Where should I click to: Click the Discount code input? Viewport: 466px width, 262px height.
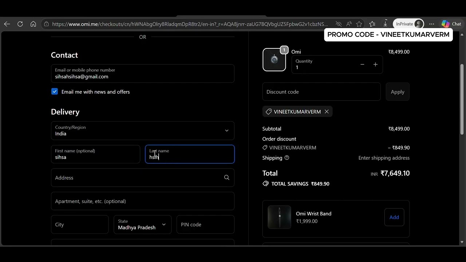click(321, 92)
